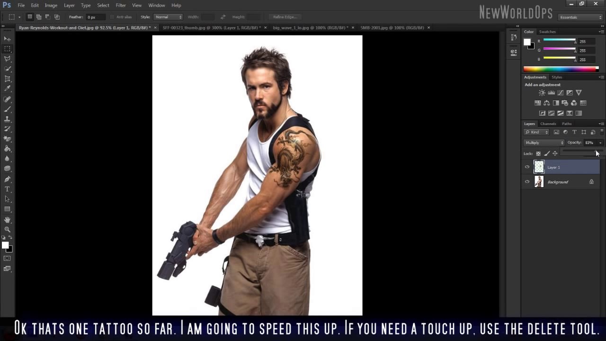
Task: Add a Color Balance adjustment
Action: click(547, 103)
